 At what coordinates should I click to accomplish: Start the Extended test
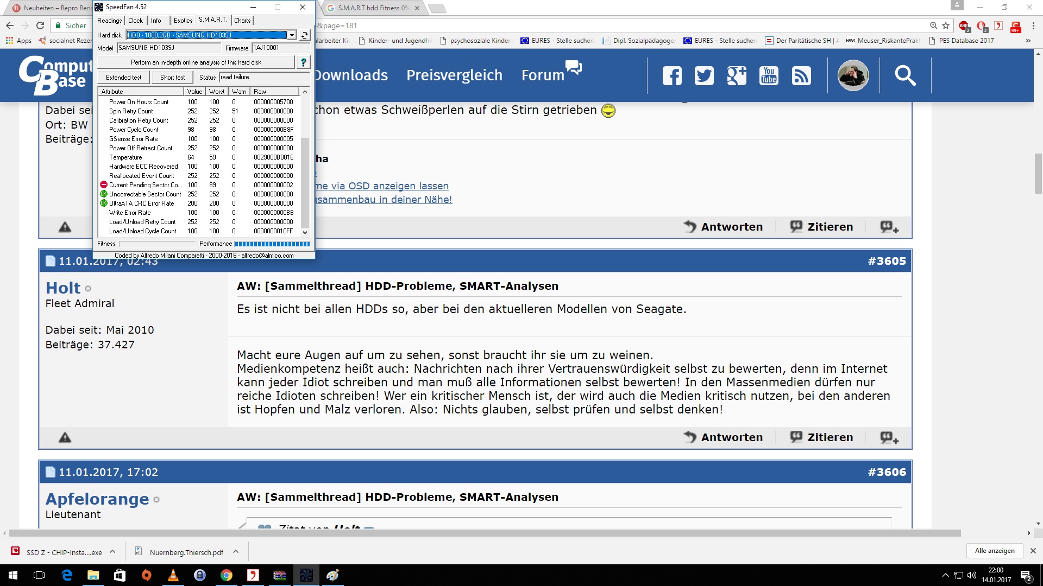coord(123,78)
